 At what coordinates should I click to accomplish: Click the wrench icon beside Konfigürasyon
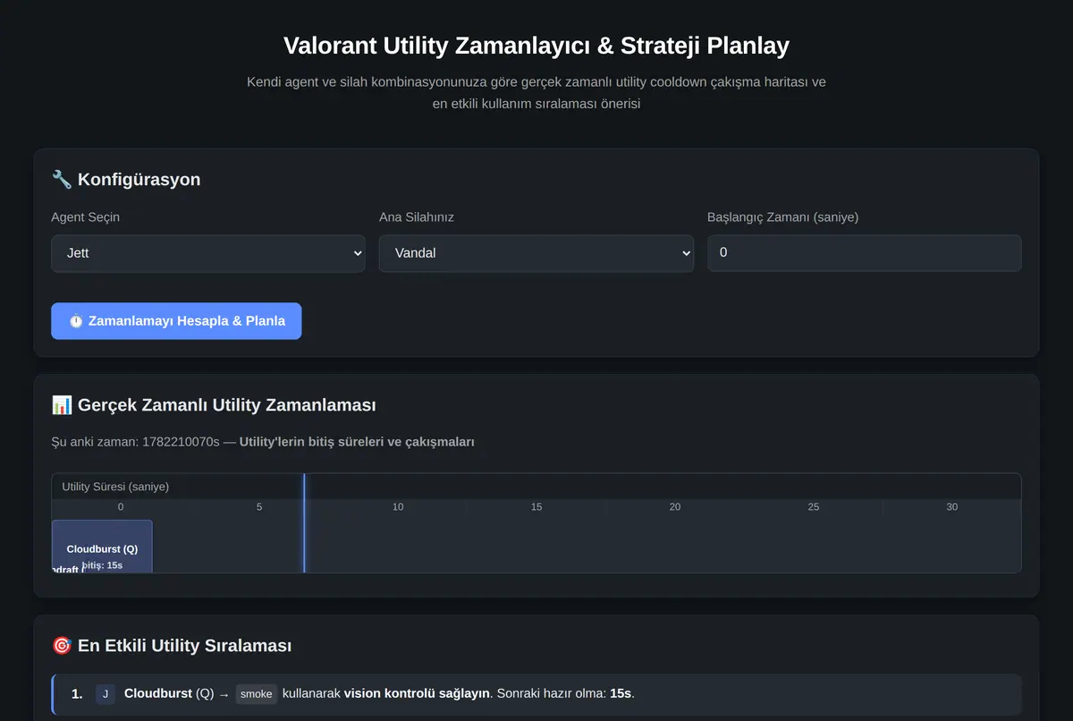point(62,179)
